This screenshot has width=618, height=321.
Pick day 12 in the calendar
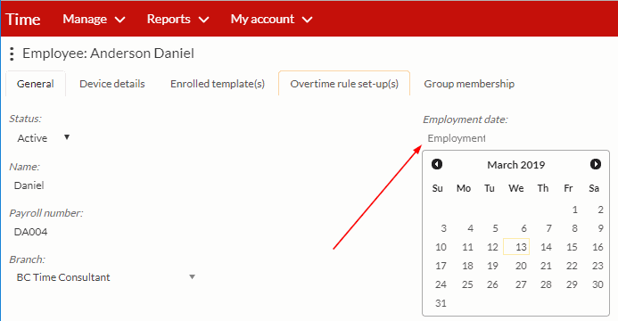(492, 247)
